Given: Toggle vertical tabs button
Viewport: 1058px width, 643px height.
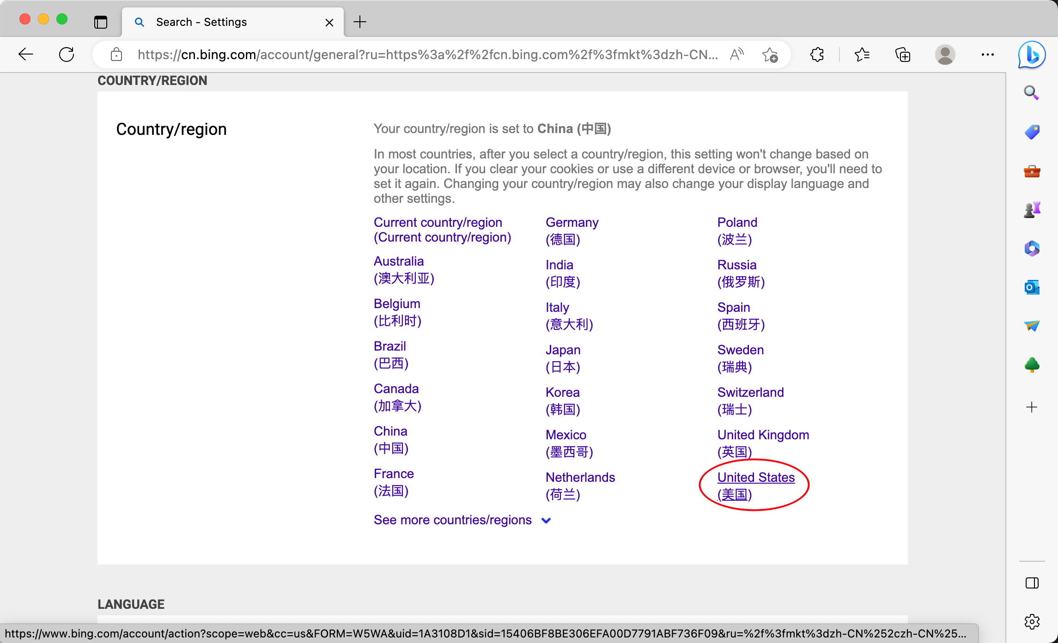Looking at the screenshot, I should click(x=100, y=22).
